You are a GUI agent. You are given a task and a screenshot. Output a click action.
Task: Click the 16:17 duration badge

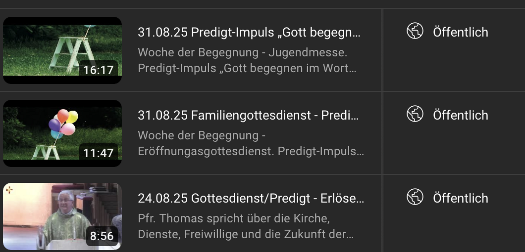(x=99, y=70)
